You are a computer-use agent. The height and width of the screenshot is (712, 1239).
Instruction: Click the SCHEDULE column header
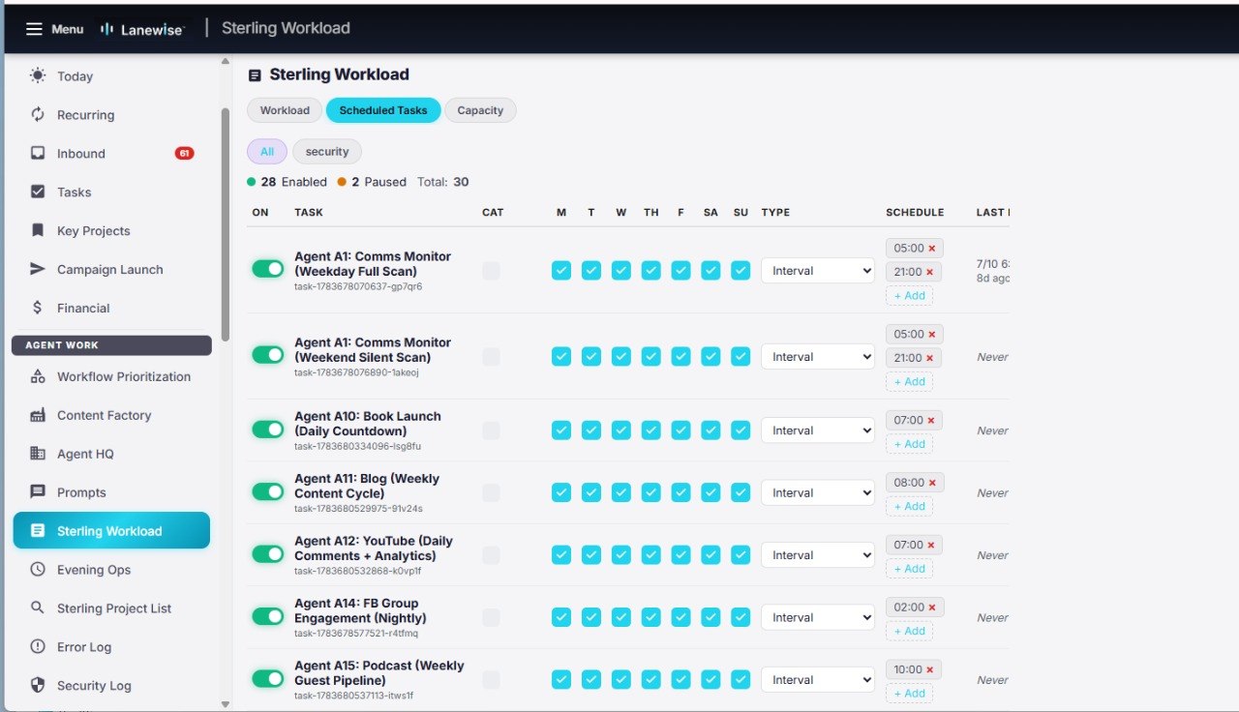click(915, 213)
